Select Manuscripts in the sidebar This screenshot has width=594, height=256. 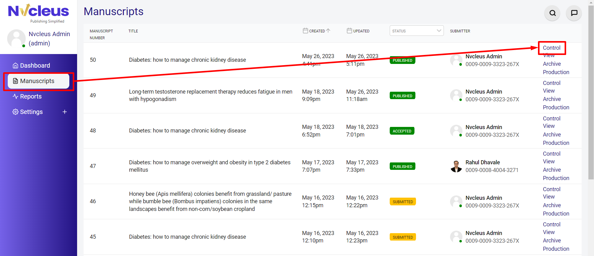click(x=37, y=81)
